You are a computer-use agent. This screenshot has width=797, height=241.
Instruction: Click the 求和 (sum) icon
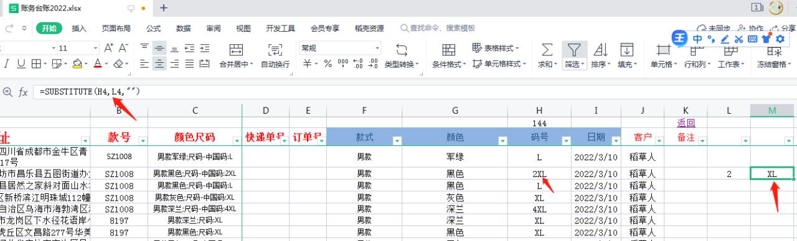pos(547,50)
